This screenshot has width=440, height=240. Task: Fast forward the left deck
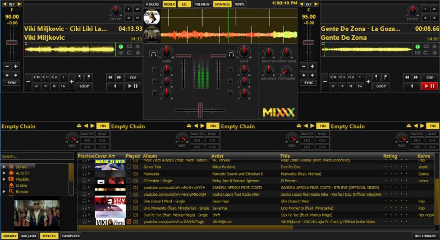(x=119, y=77)
